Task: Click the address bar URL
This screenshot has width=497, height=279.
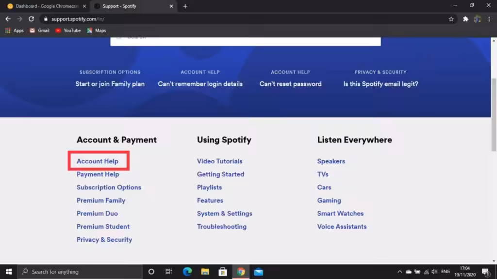Action: point(78,19)
